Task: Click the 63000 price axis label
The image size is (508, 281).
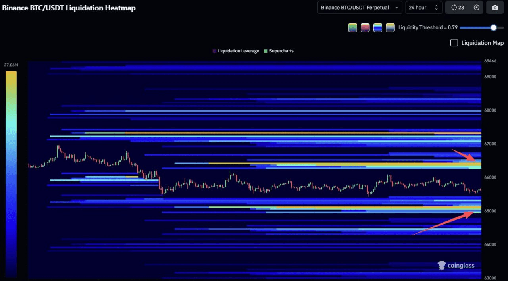Action: (x=490, y=278)
